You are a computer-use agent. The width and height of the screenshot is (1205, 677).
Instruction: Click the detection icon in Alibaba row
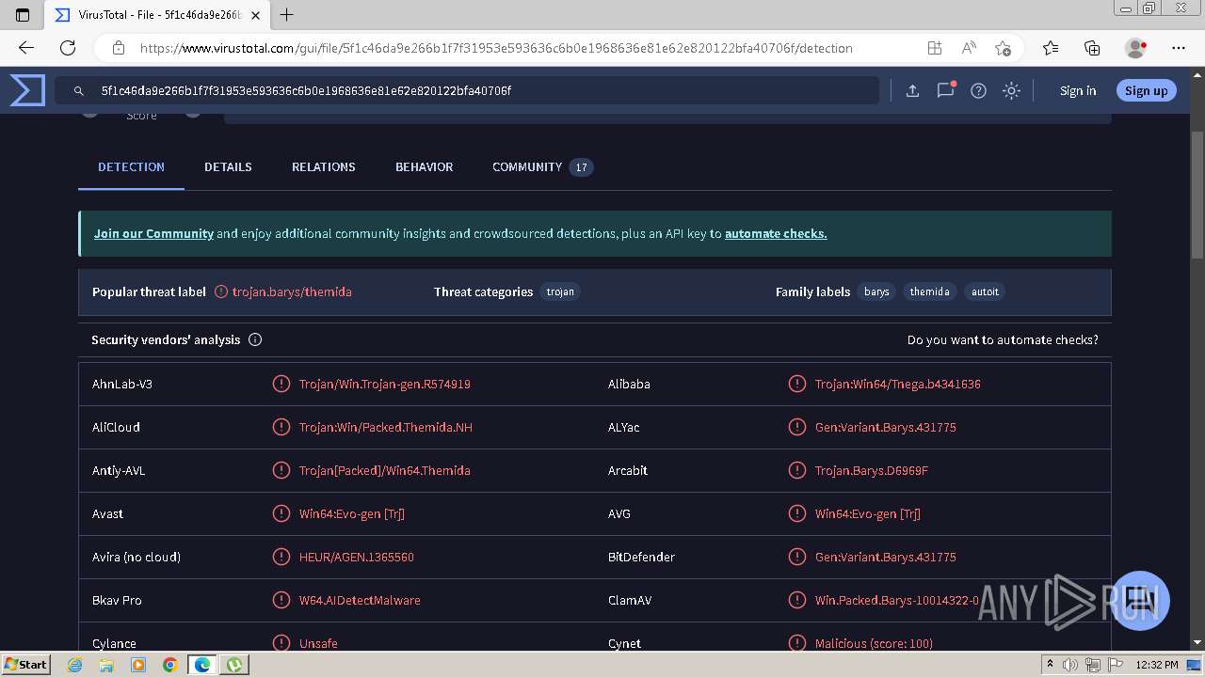(x=796, y=384)
